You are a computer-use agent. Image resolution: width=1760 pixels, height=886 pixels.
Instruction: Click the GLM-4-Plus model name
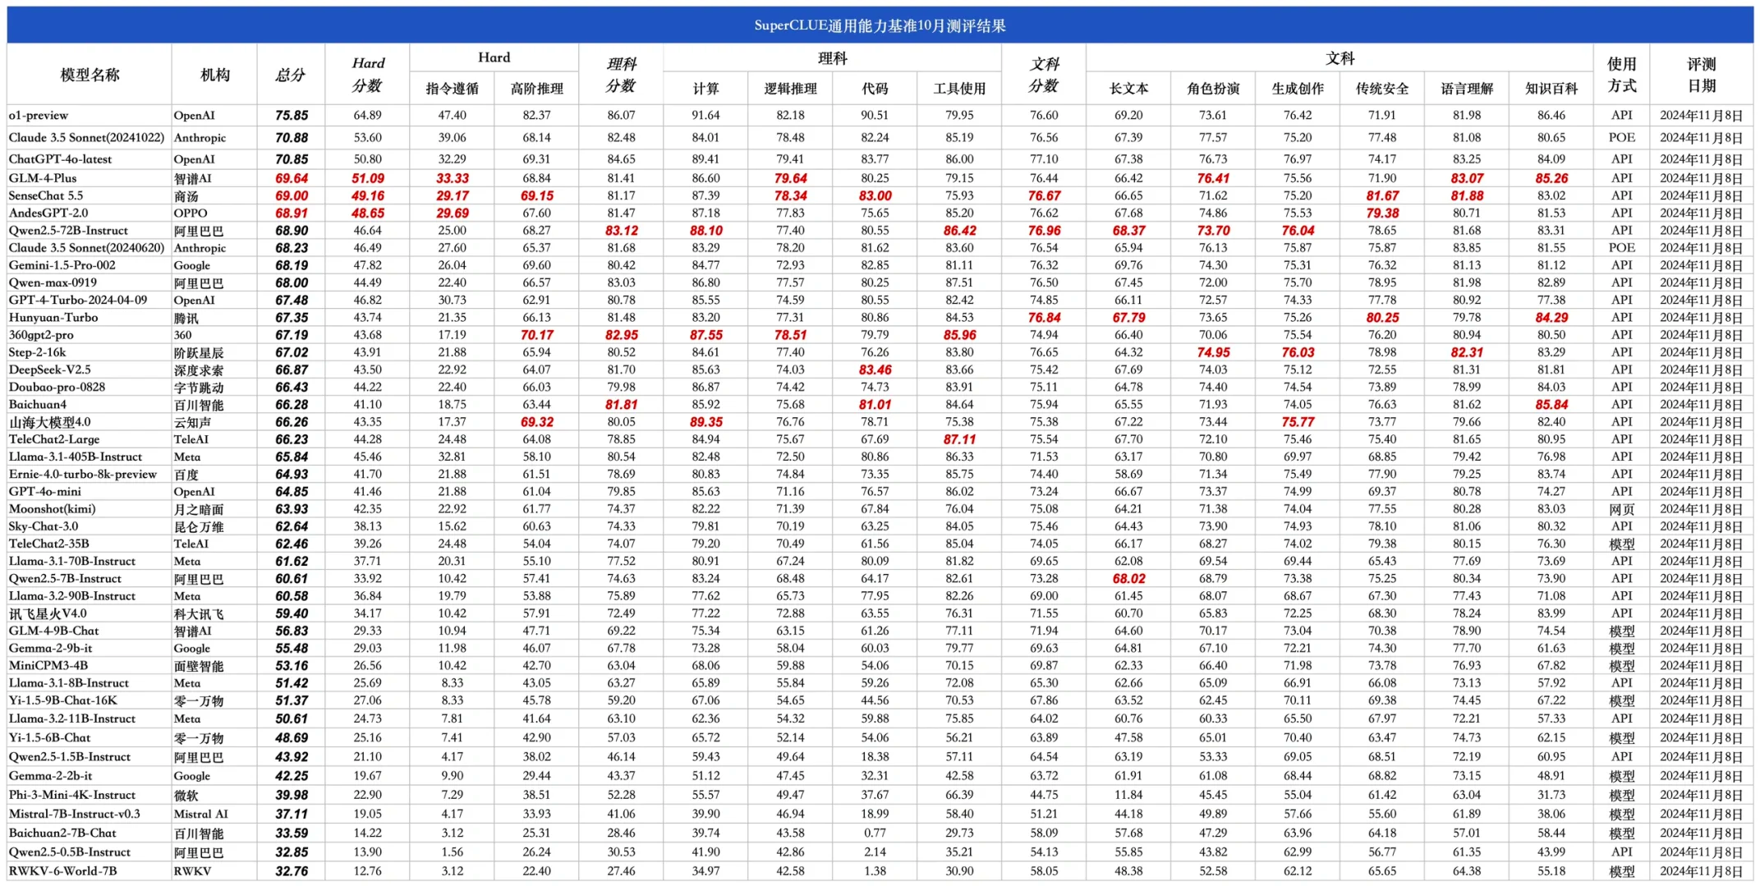click(x=43, y=178)
